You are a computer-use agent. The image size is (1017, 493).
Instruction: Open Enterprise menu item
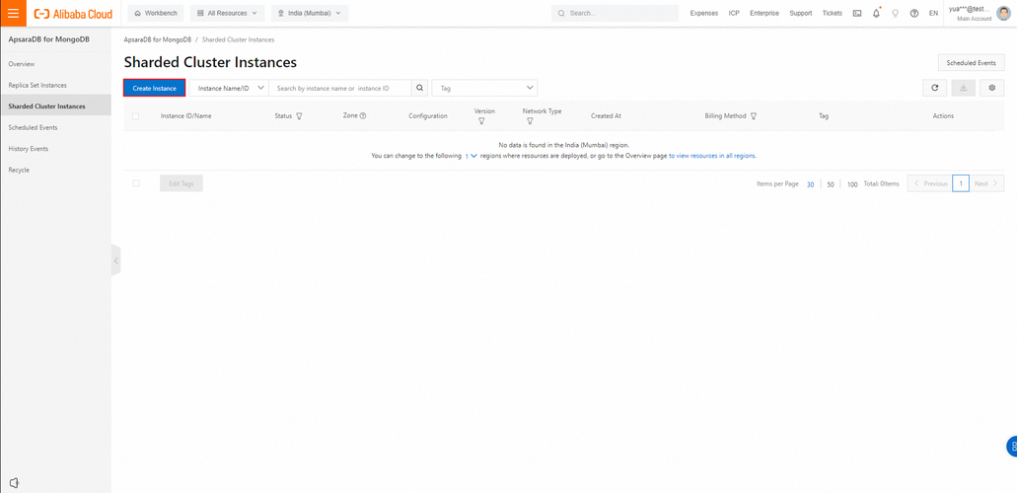pyautogui.click(x=764, y=13)
